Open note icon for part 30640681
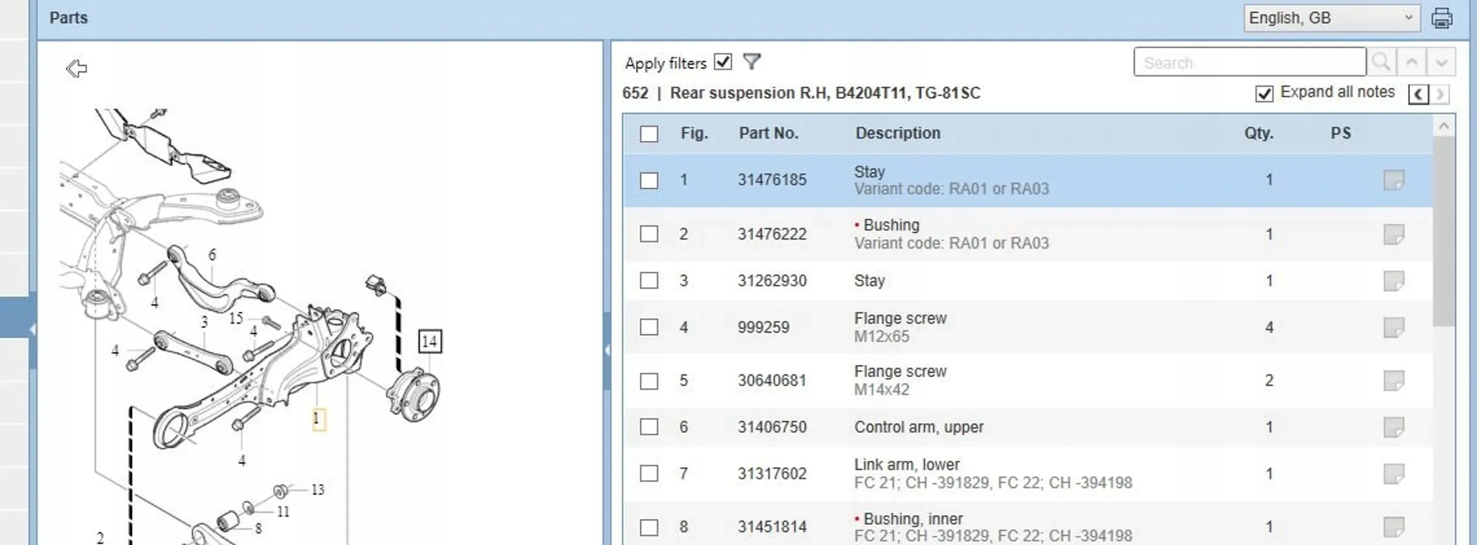This screenshot has height=545, width=1477. point(1394,381)
